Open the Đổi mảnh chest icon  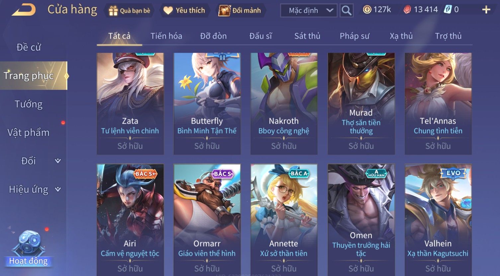224,11
